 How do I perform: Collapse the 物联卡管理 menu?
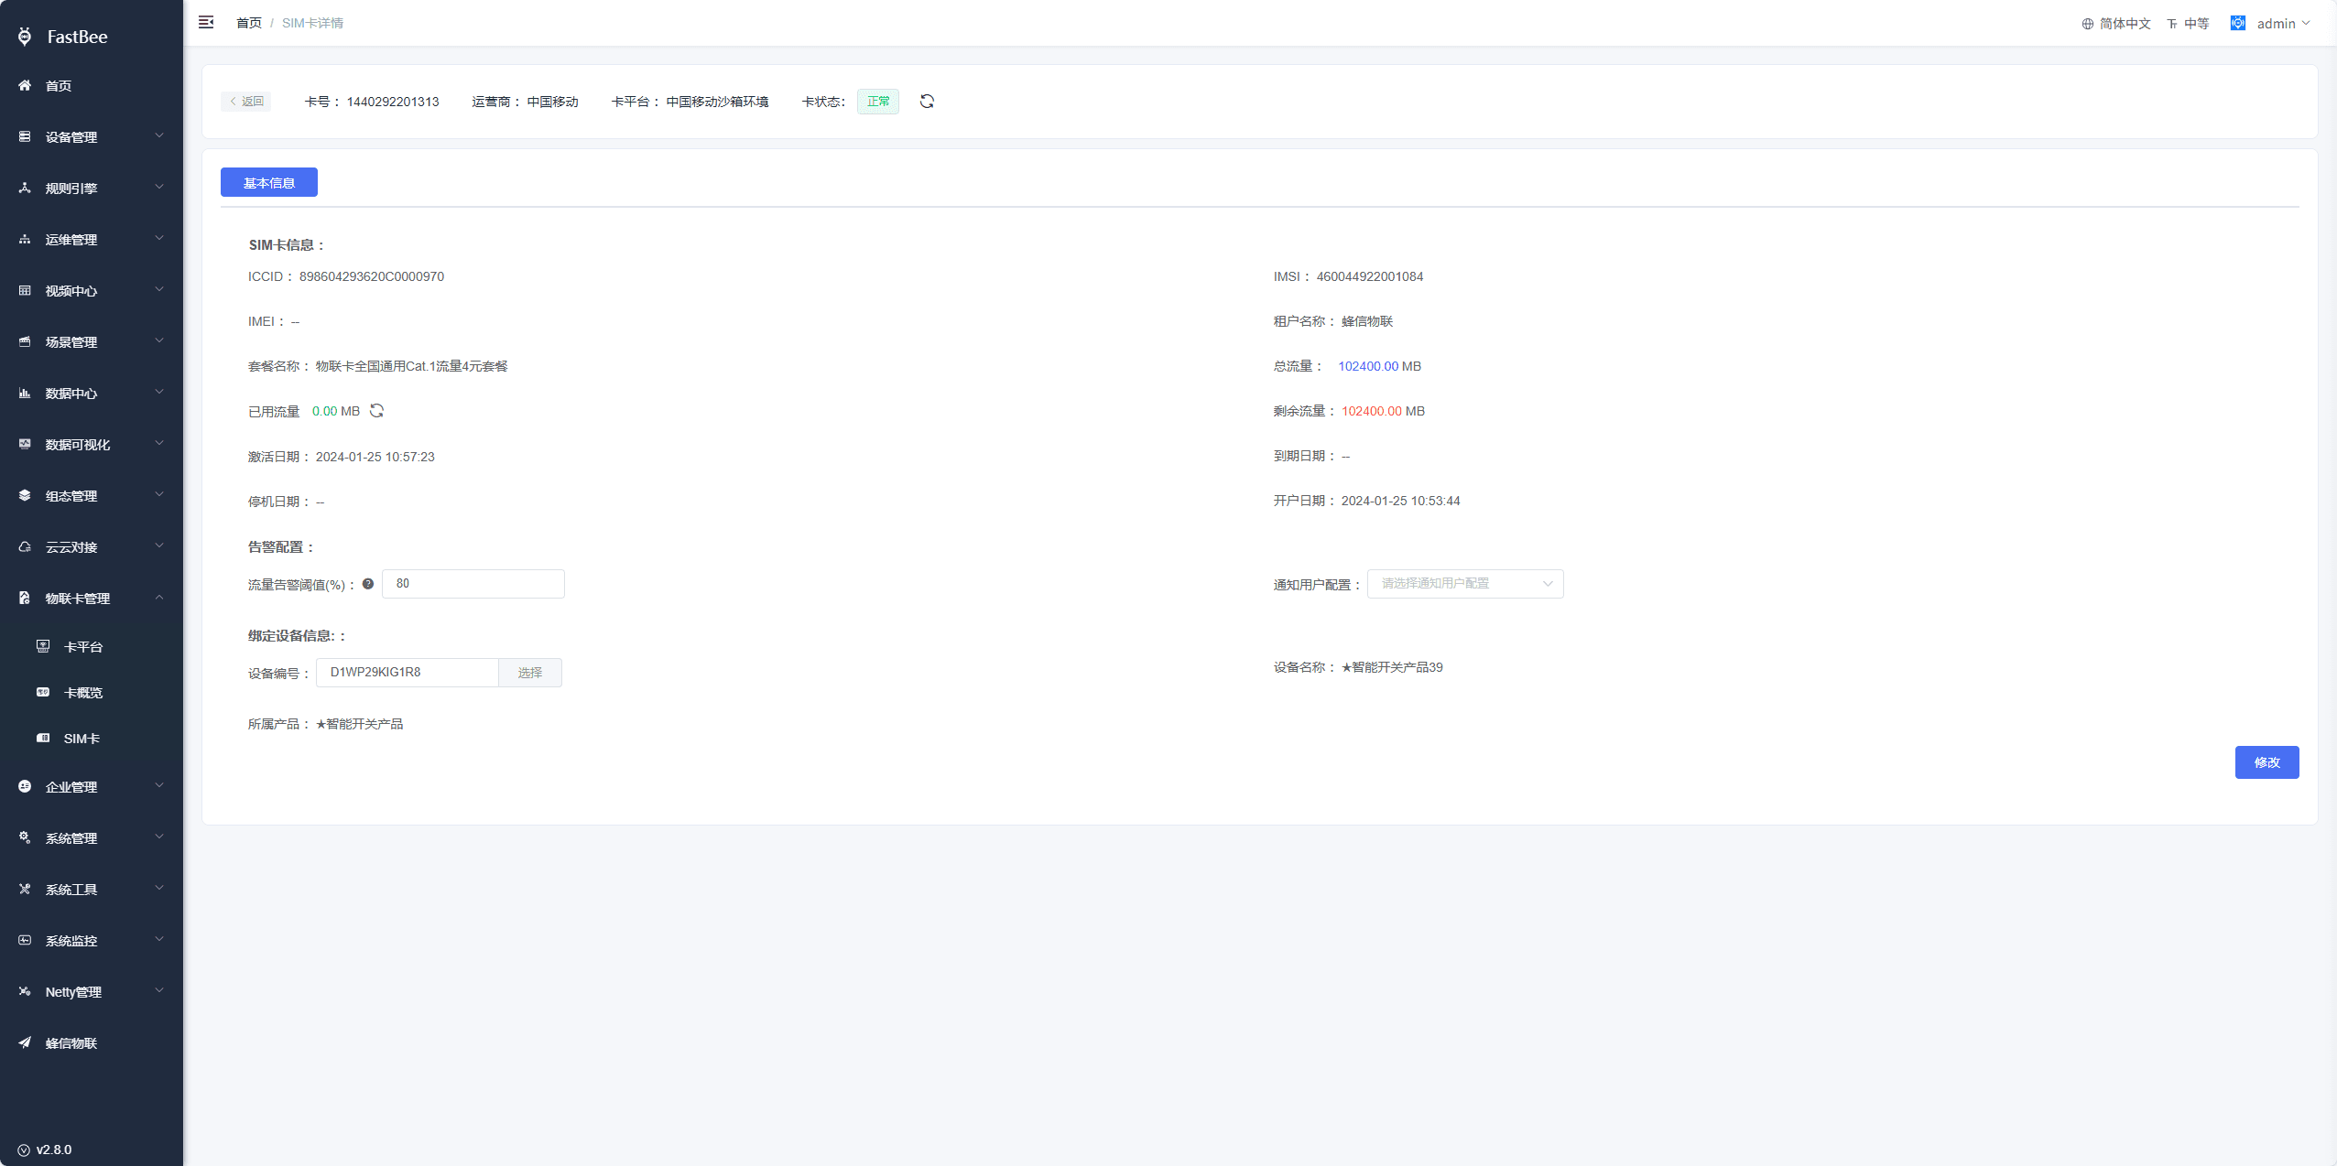pyautogui.click(x=92, y=598)
